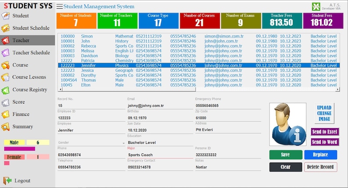Click the green Number of Teachers tile

coord(117,21)
